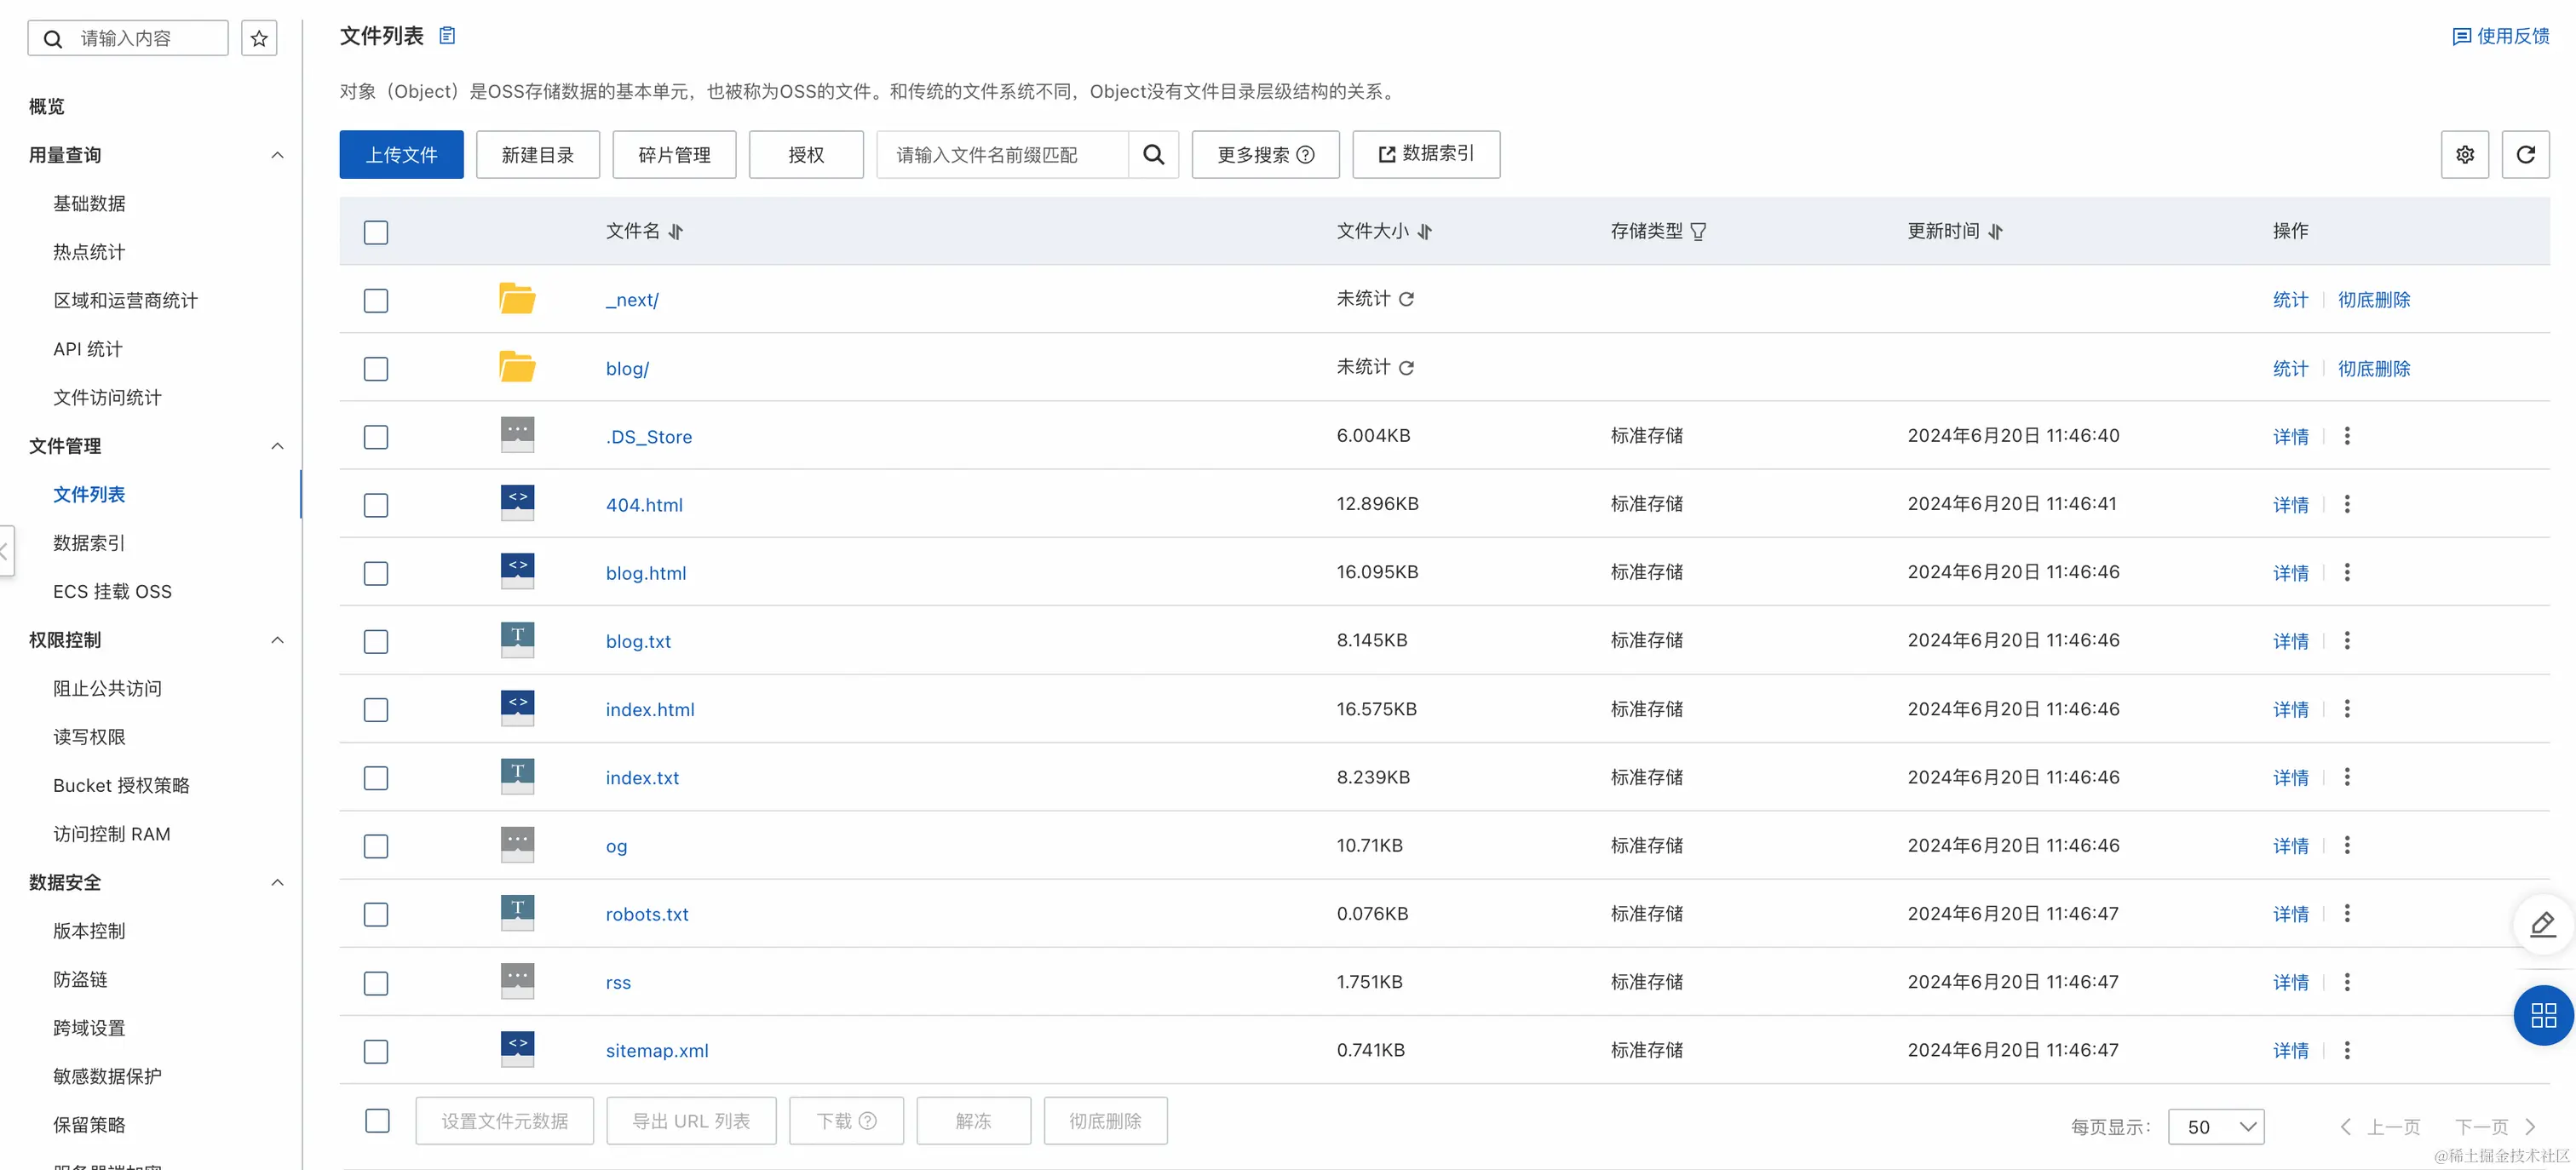Go to the 跨域设置 sidebar item
This screenshot has width=2576, height=1170.
89,1028
